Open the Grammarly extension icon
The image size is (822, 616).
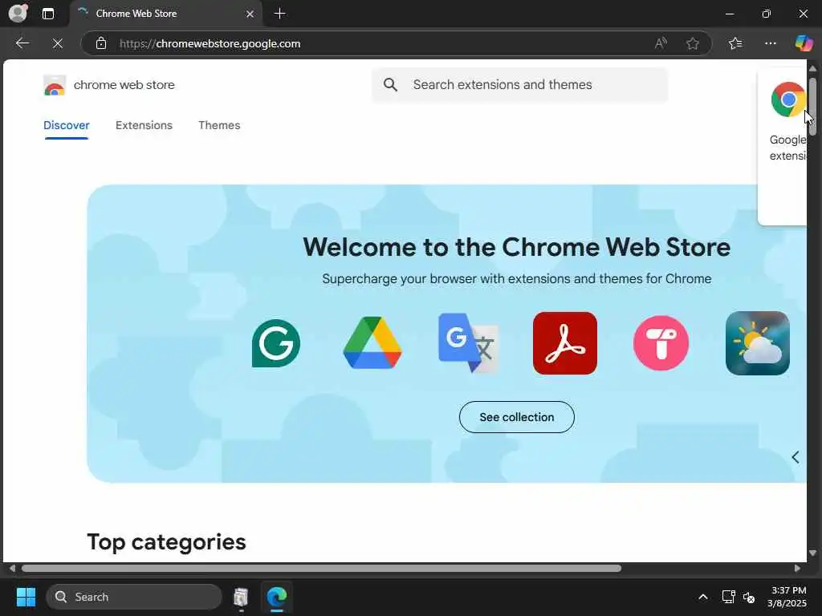pyautogui.click(x=276, y=343)
